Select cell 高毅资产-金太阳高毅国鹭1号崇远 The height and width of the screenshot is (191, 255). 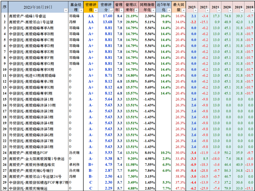coord(38,159)
